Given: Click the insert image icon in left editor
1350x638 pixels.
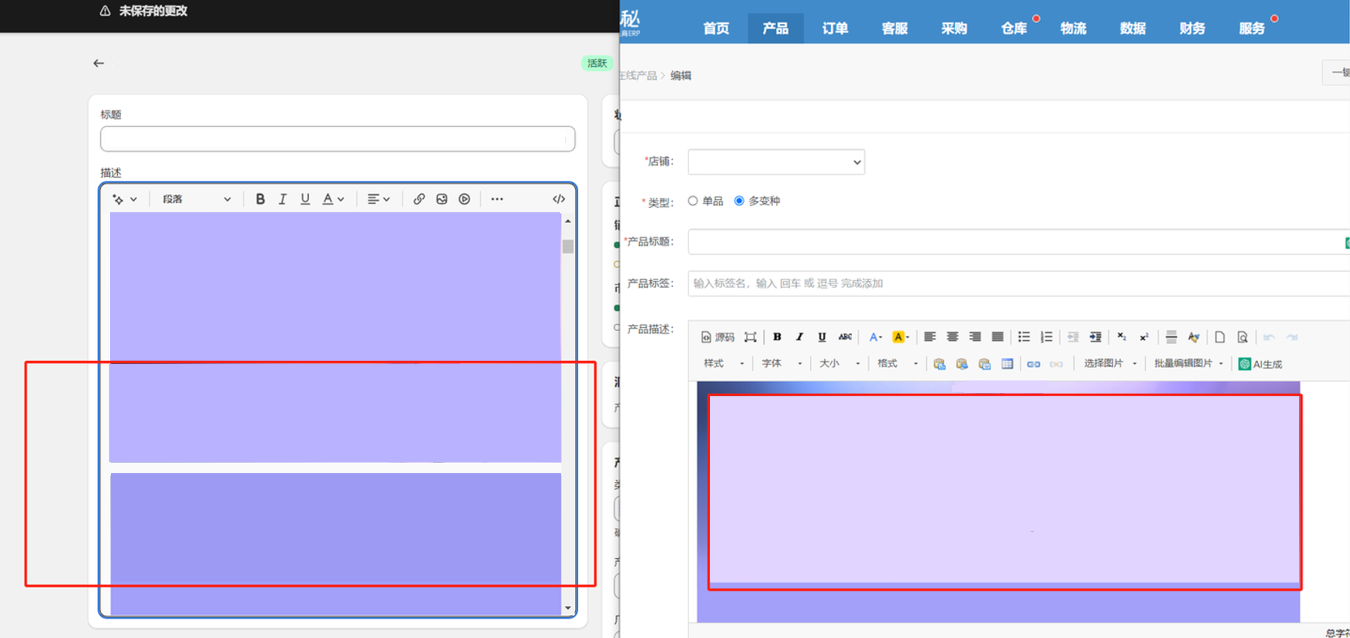Looking at the screenshot, I should [x=442, y=199].
